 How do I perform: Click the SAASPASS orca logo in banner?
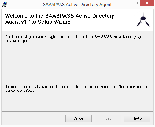[x=143, y=19]
